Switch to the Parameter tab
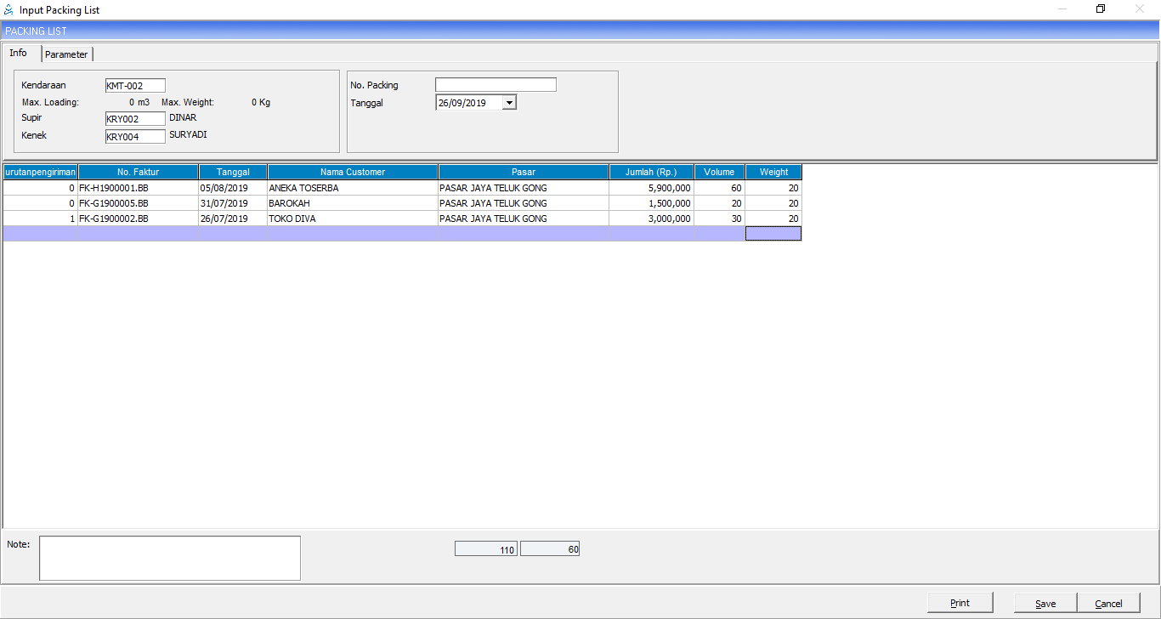 (x=66, y=54)
